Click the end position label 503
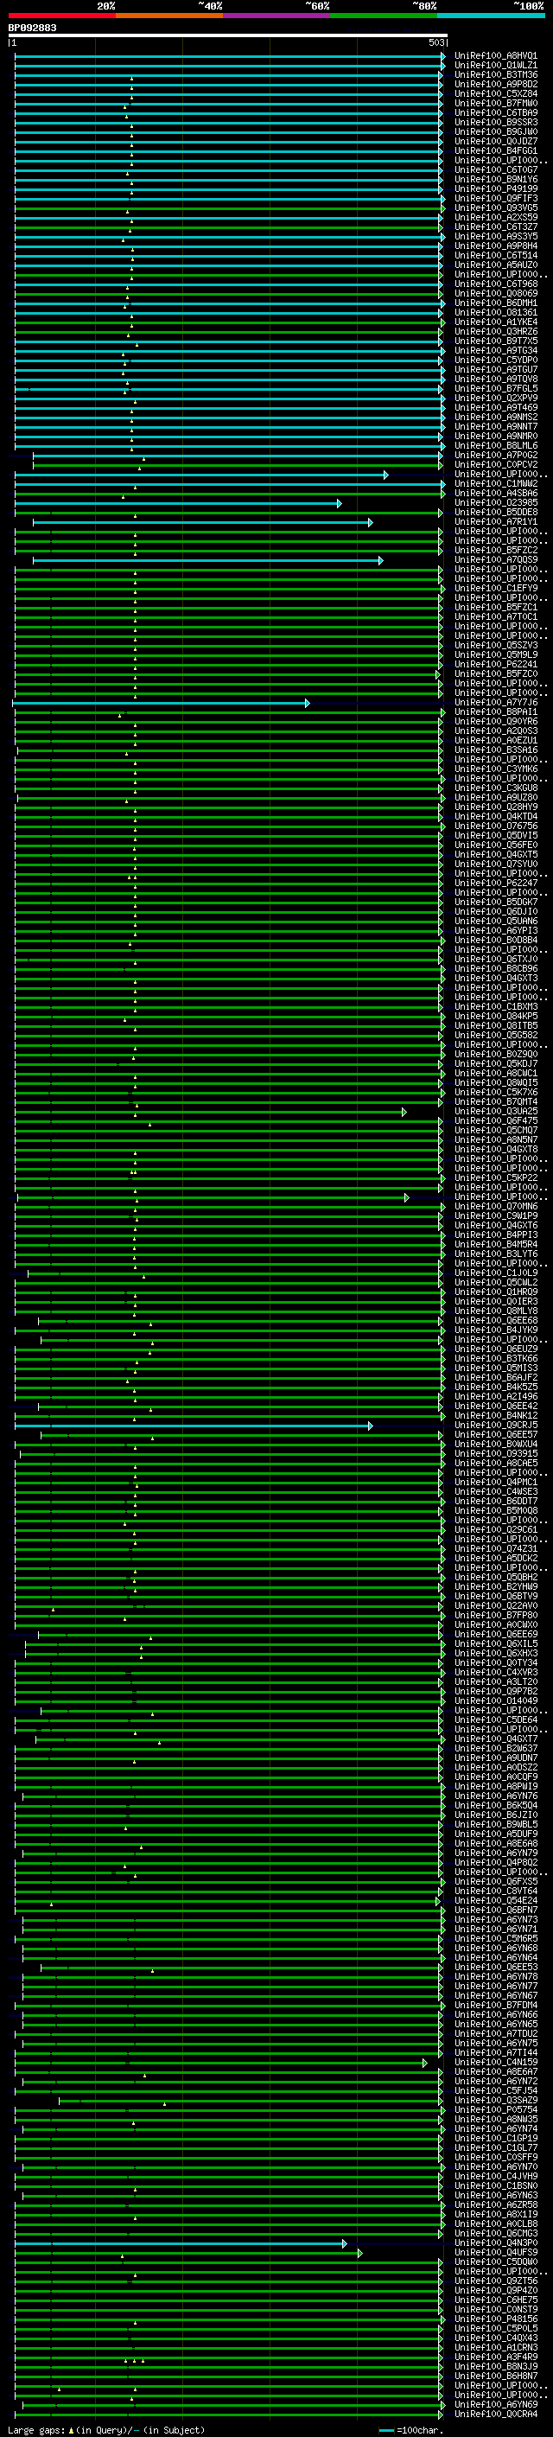 436,42
